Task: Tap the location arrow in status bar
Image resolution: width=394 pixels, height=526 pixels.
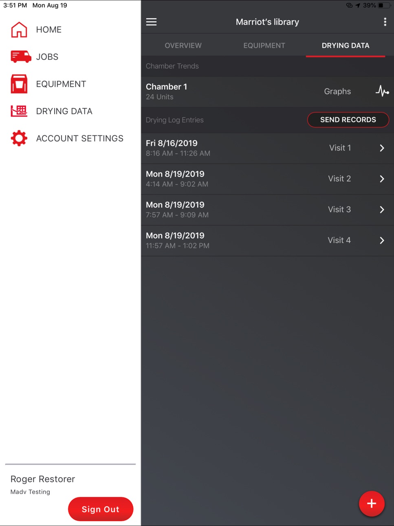Action: point(358,5)
